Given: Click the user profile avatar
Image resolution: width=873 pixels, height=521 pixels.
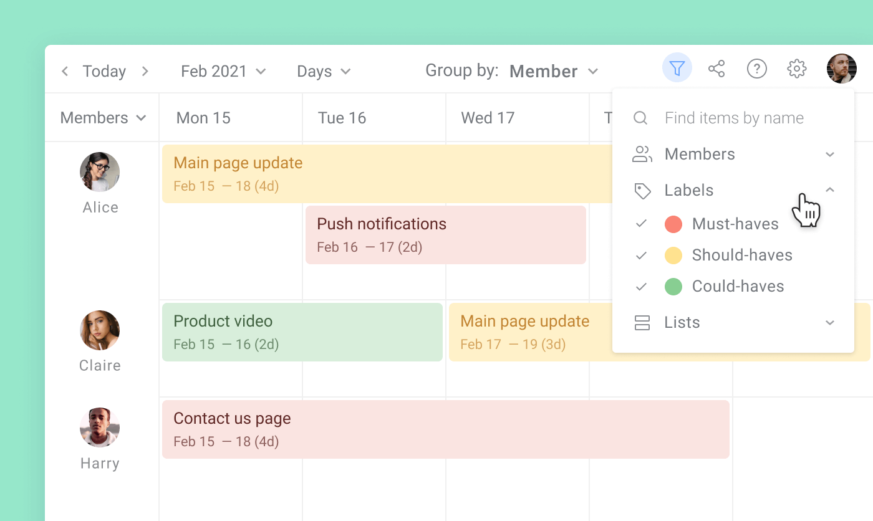Looking at the screenshot, I should (841, 69).
